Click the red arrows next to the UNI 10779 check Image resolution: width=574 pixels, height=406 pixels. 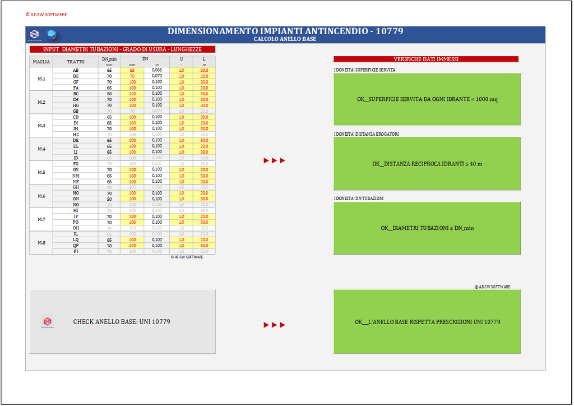point(275,325)
